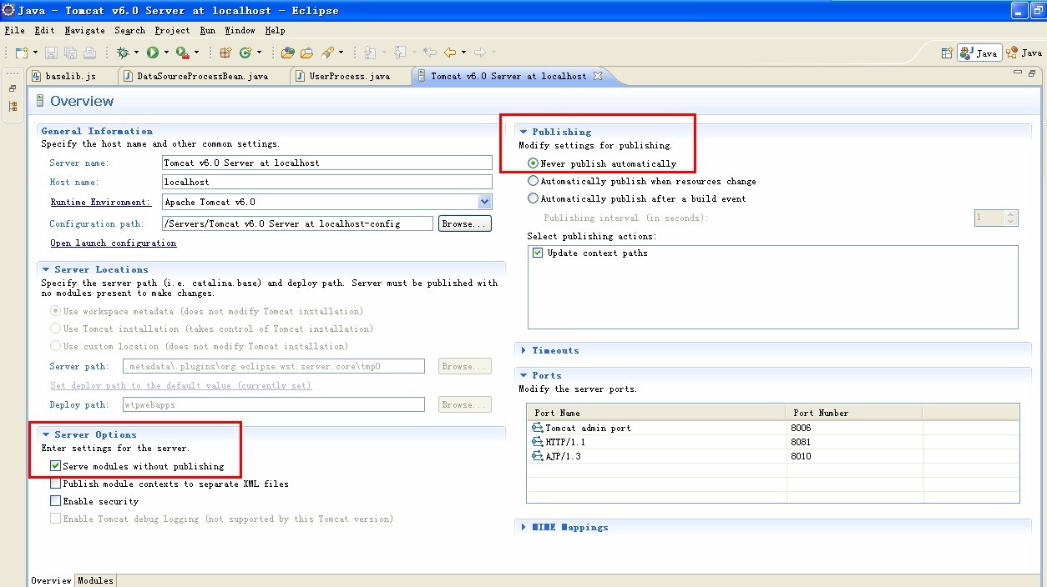Switch to the second Java hierarchy perspective
1047x587 pixels.
tap(1024, 53)
